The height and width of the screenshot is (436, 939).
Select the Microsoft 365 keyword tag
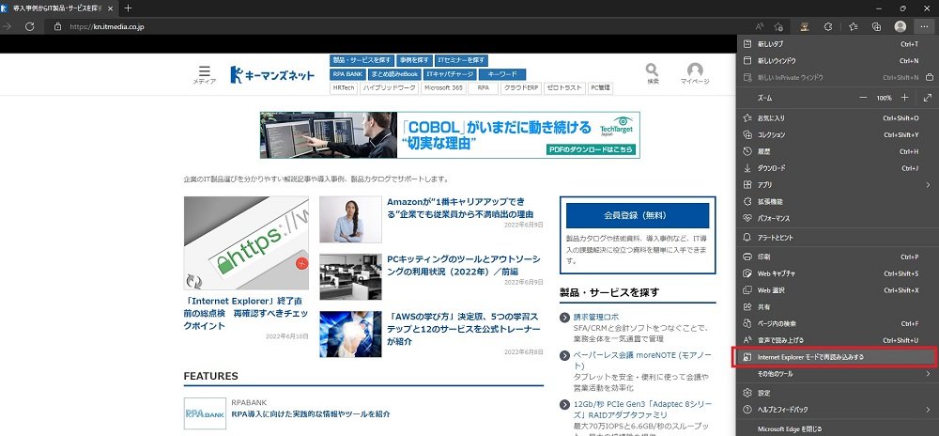442,88
